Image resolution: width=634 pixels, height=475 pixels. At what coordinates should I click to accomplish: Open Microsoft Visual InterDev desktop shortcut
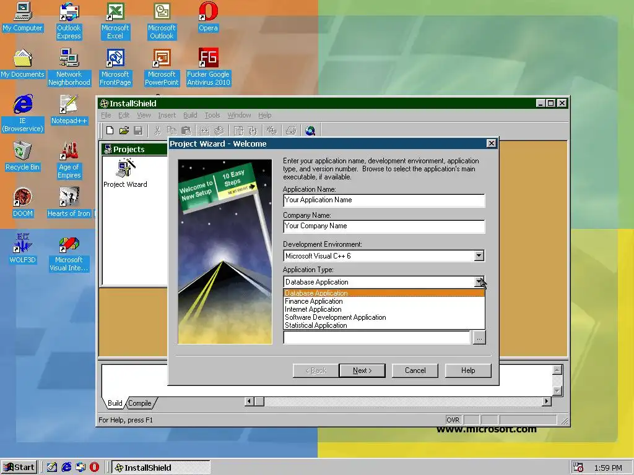(x=69, y=253)
